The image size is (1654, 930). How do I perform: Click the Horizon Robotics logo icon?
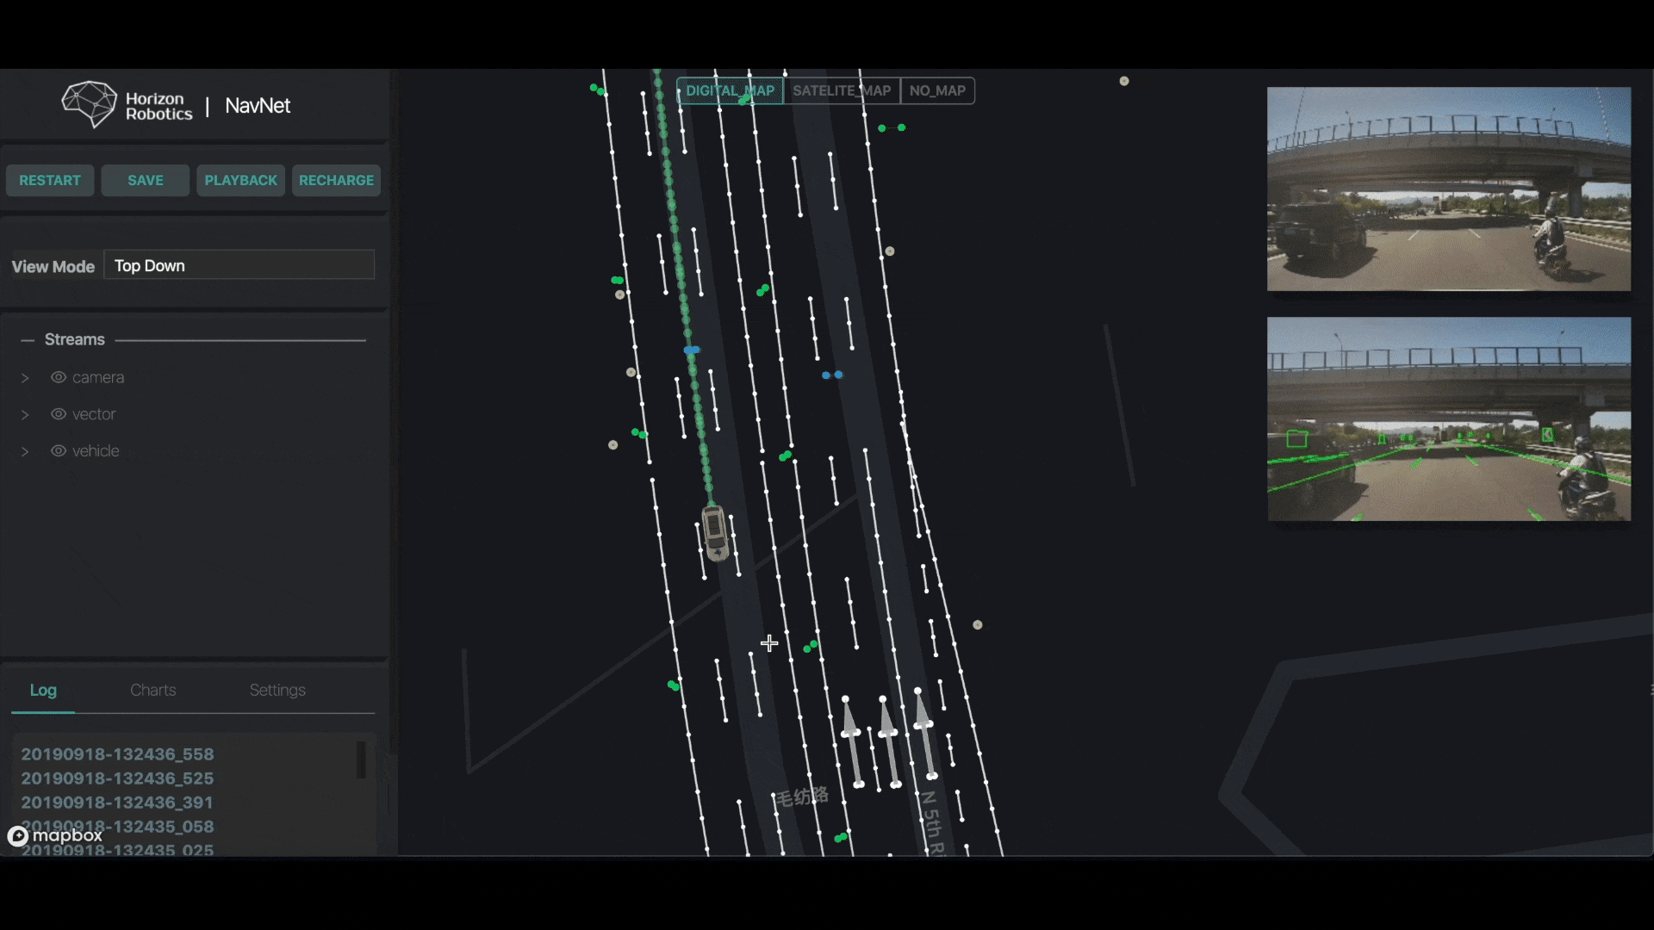89,104
